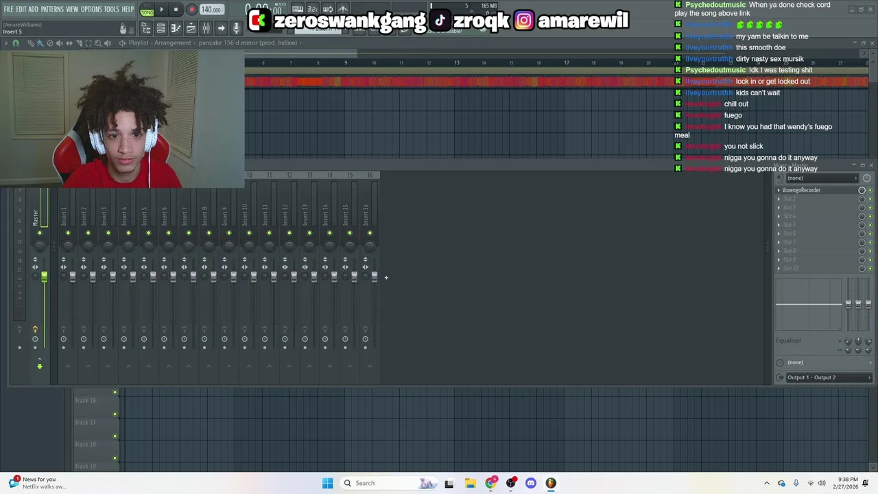Expand the VoxengoRecorder slot arrow
The width and height of the screenshot is (878, 494).
779,190
